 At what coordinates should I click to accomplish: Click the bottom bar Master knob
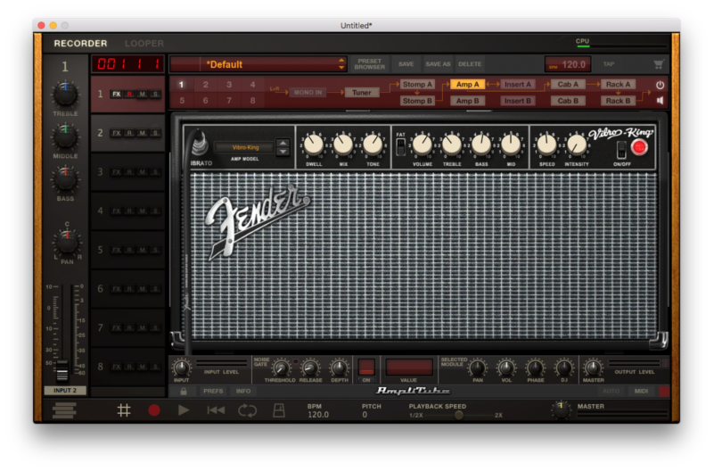click(593, 368)
